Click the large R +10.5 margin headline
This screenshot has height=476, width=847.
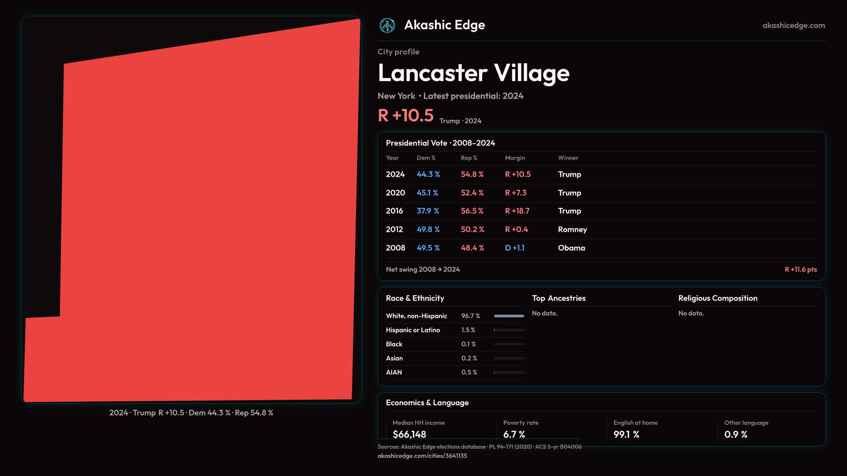point(405,115)
